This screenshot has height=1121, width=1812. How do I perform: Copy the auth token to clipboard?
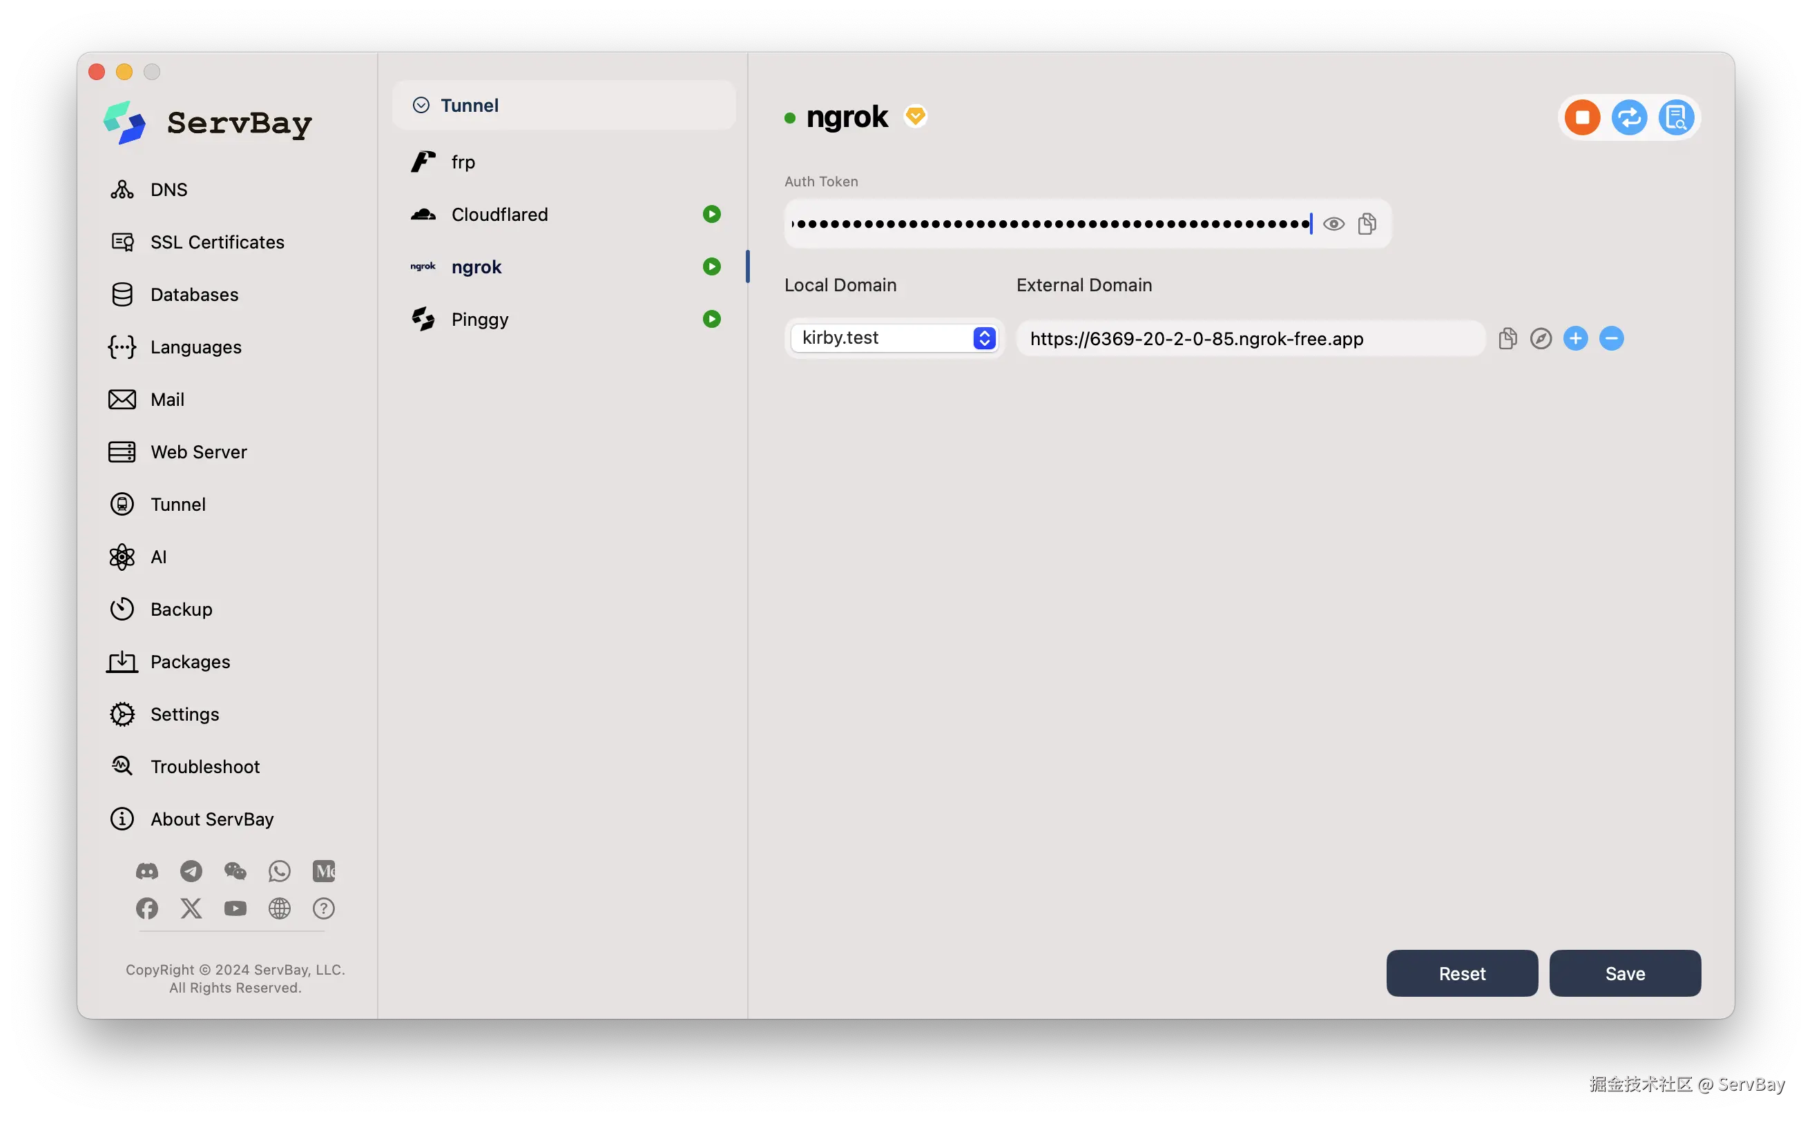1366,224
